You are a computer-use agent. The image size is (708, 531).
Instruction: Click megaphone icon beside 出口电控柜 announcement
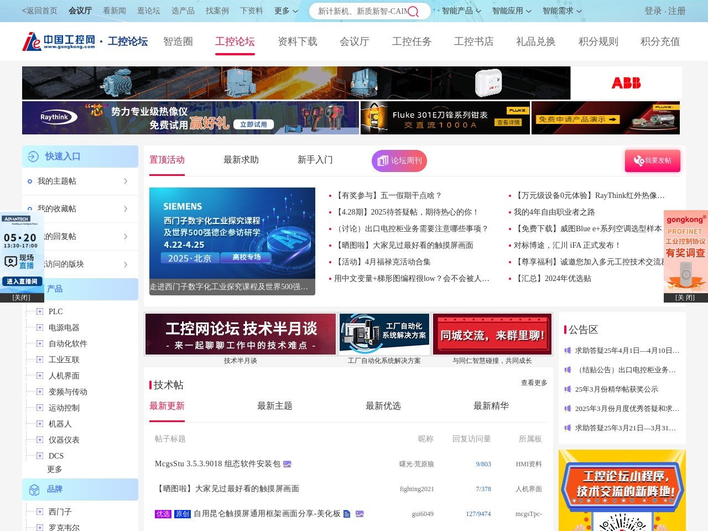[568, 369]
